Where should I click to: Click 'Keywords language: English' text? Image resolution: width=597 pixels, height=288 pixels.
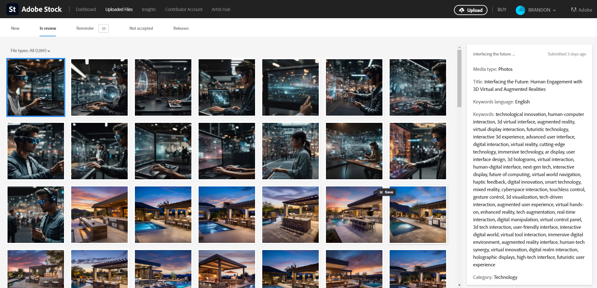tap(501, 102)
